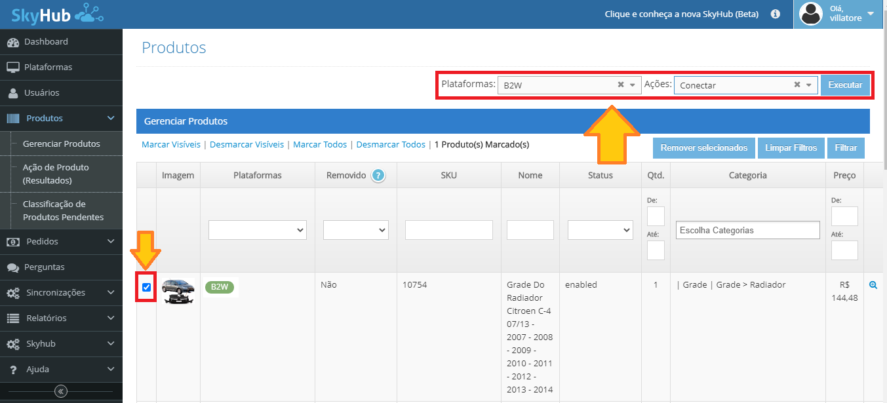Click the Perguntas chat bubbles icon
The width and height of the screenshot is (887, 403).
pos(12,267)
